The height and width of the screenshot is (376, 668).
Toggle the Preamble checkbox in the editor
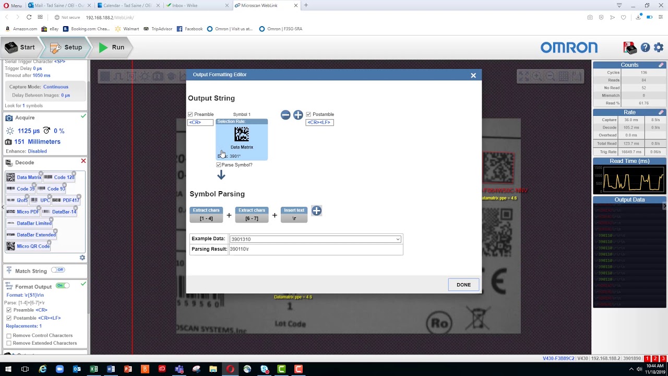(x=190, y=114)
